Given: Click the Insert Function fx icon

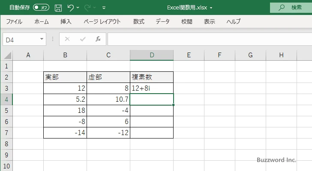Looking at the screenshot, I should point(98,39).
